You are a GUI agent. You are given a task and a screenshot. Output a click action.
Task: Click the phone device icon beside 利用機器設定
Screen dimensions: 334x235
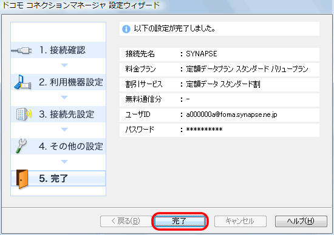(x=22, y=82)
